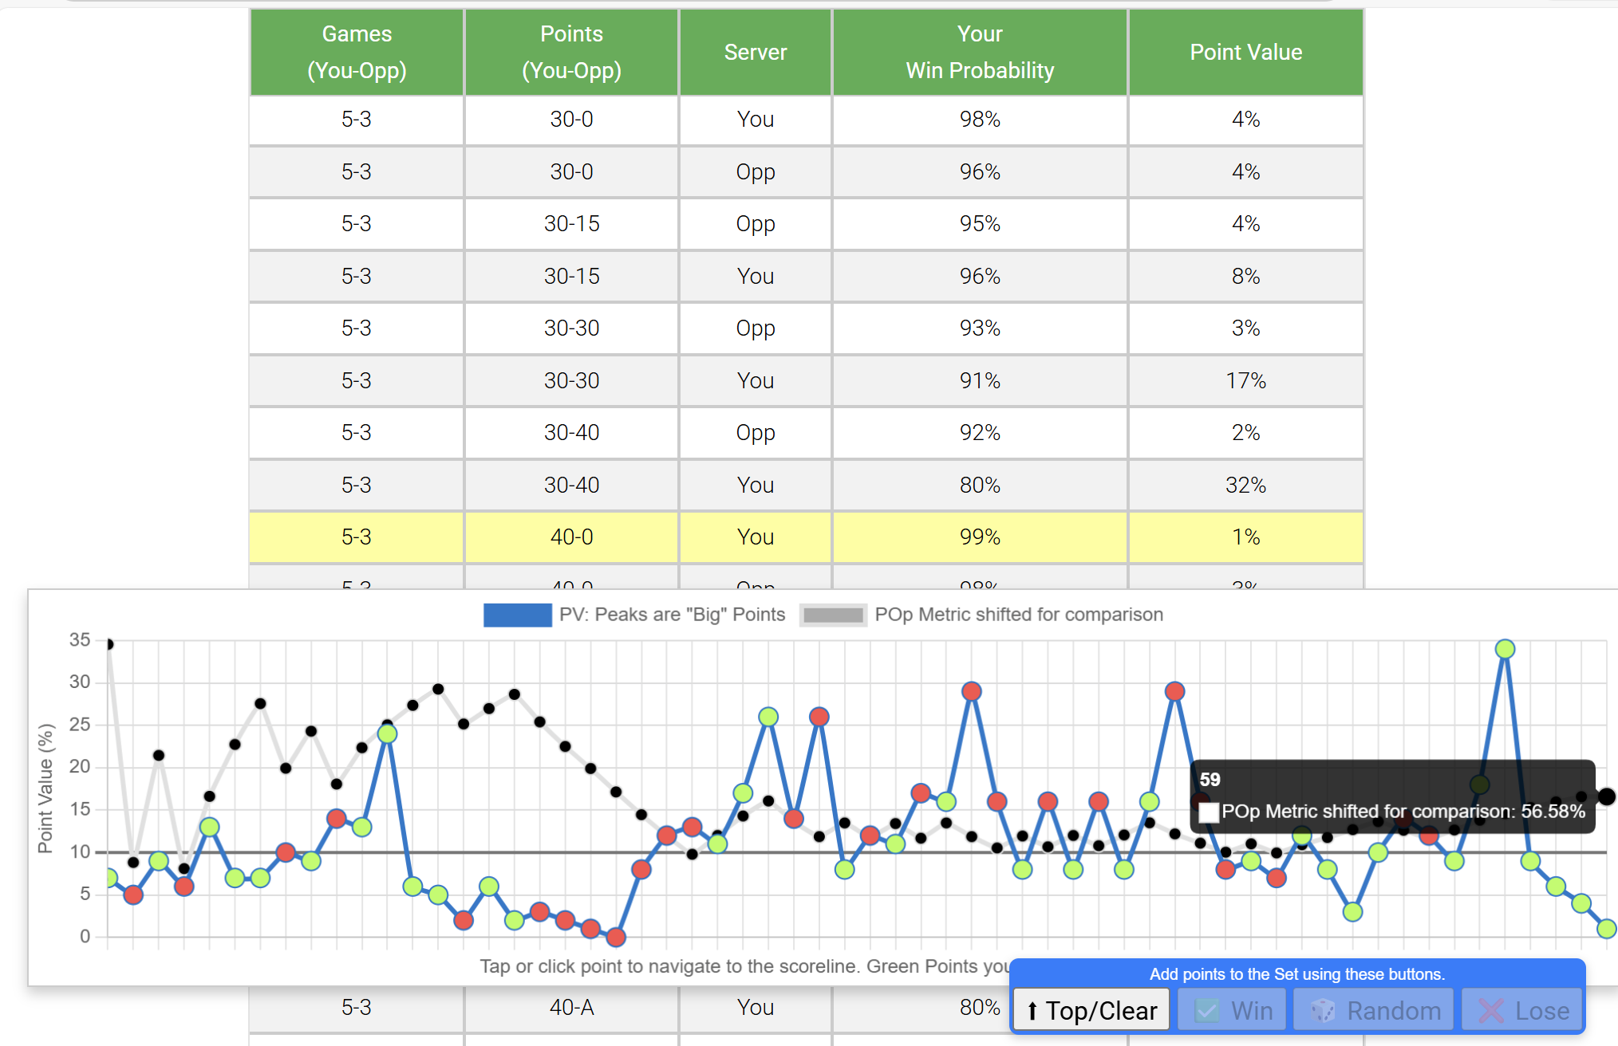Click the Win button checkmark icon

coord(1207,1011)
